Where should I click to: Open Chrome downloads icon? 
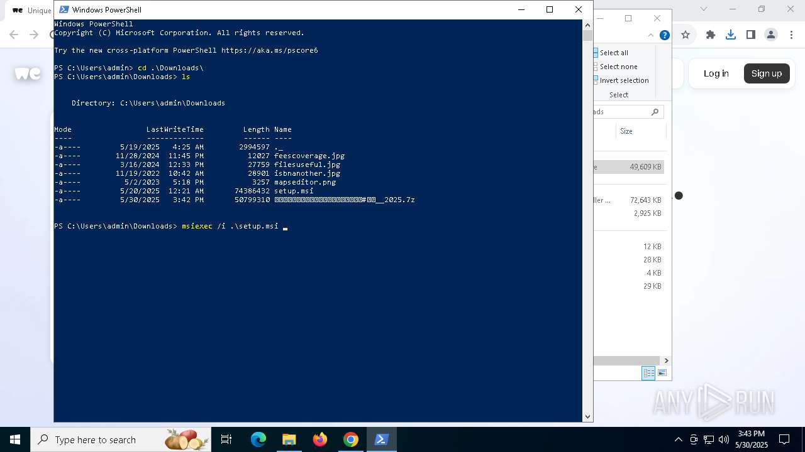click(x=731, y=35)
